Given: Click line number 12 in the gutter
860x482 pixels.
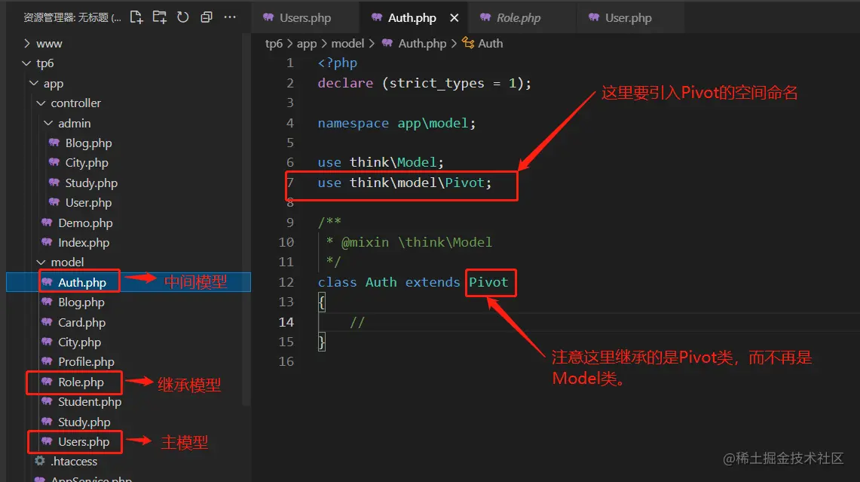Looking at the screenshot, I should (x=286, y=282).
